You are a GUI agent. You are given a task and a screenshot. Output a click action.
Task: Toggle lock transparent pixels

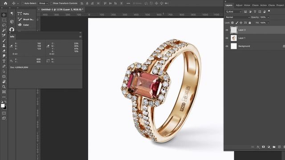(x=232, y=23)
